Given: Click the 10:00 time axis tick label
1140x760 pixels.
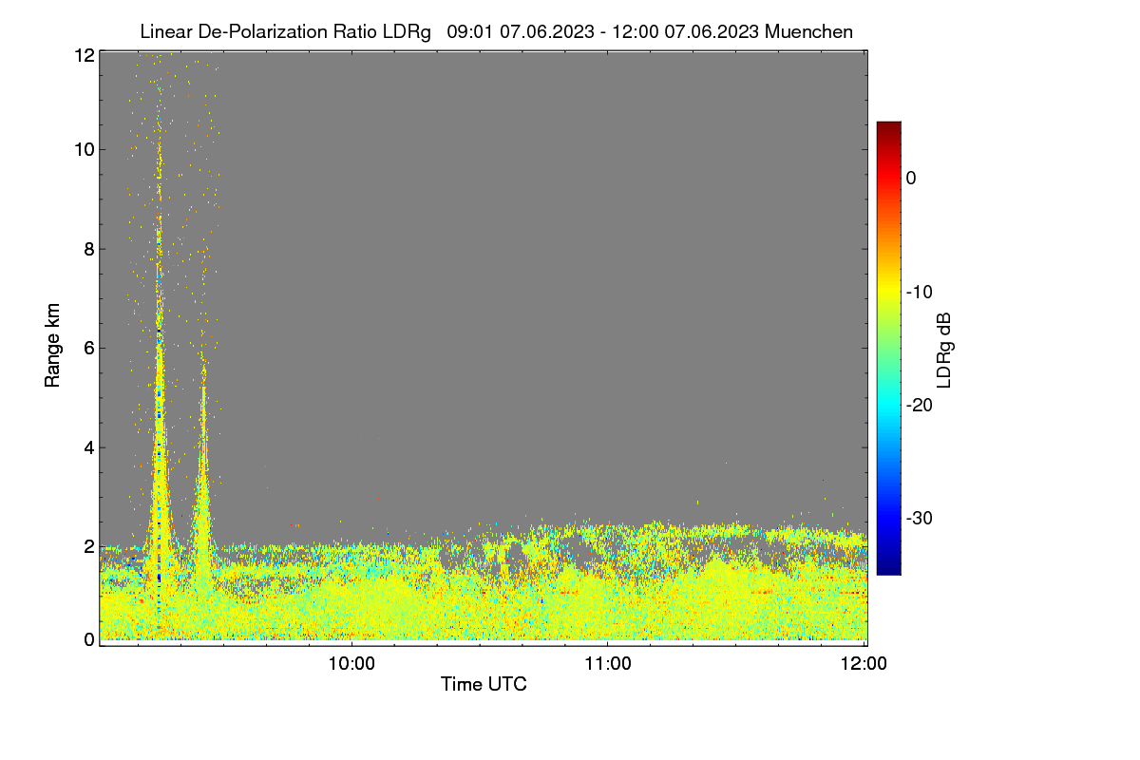Looking at the screenshot, I should click(351, 664).
